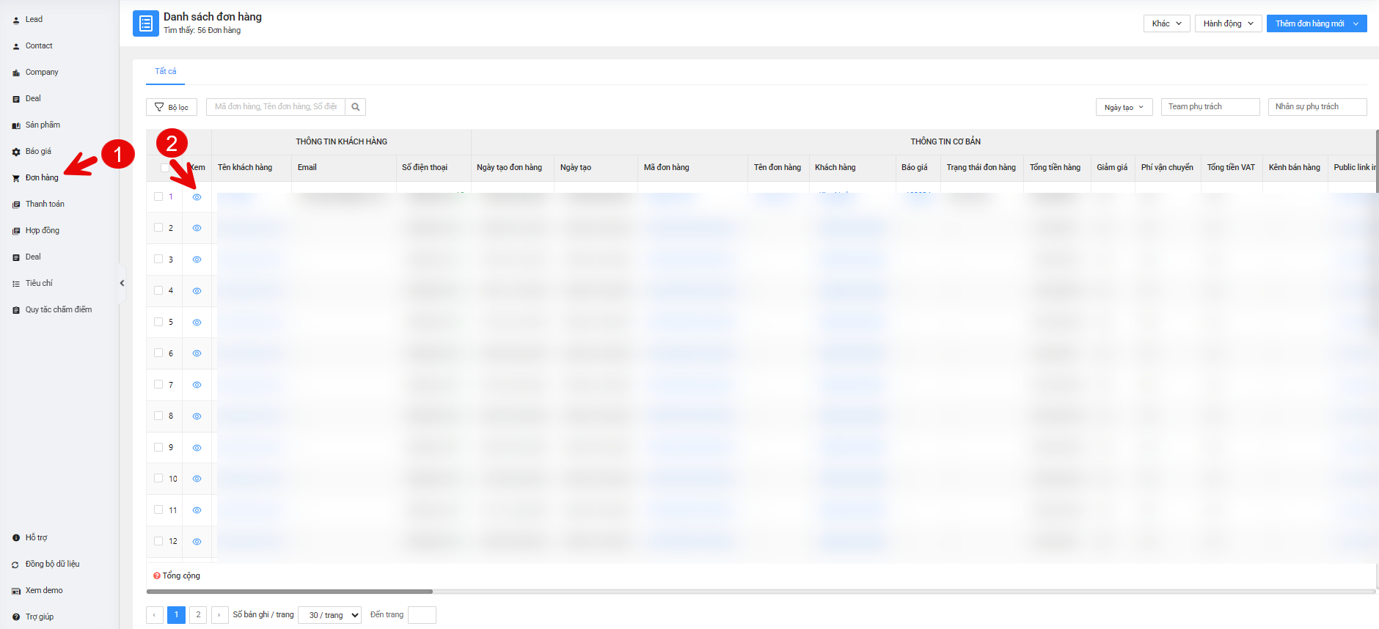Tick the checkbox for row 6

[158, 353]
